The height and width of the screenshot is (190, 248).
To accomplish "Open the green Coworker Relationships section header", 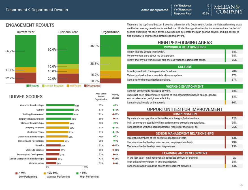I will point(185,47).
